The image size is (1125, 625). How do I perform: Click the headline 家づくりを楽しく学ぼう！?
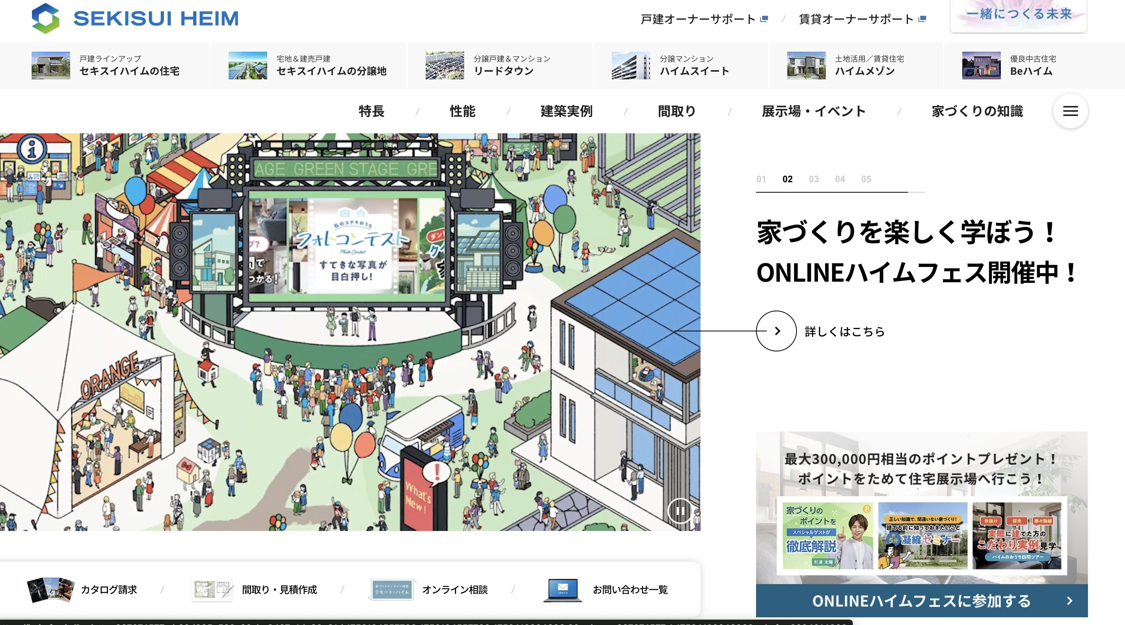pos(907,232)
